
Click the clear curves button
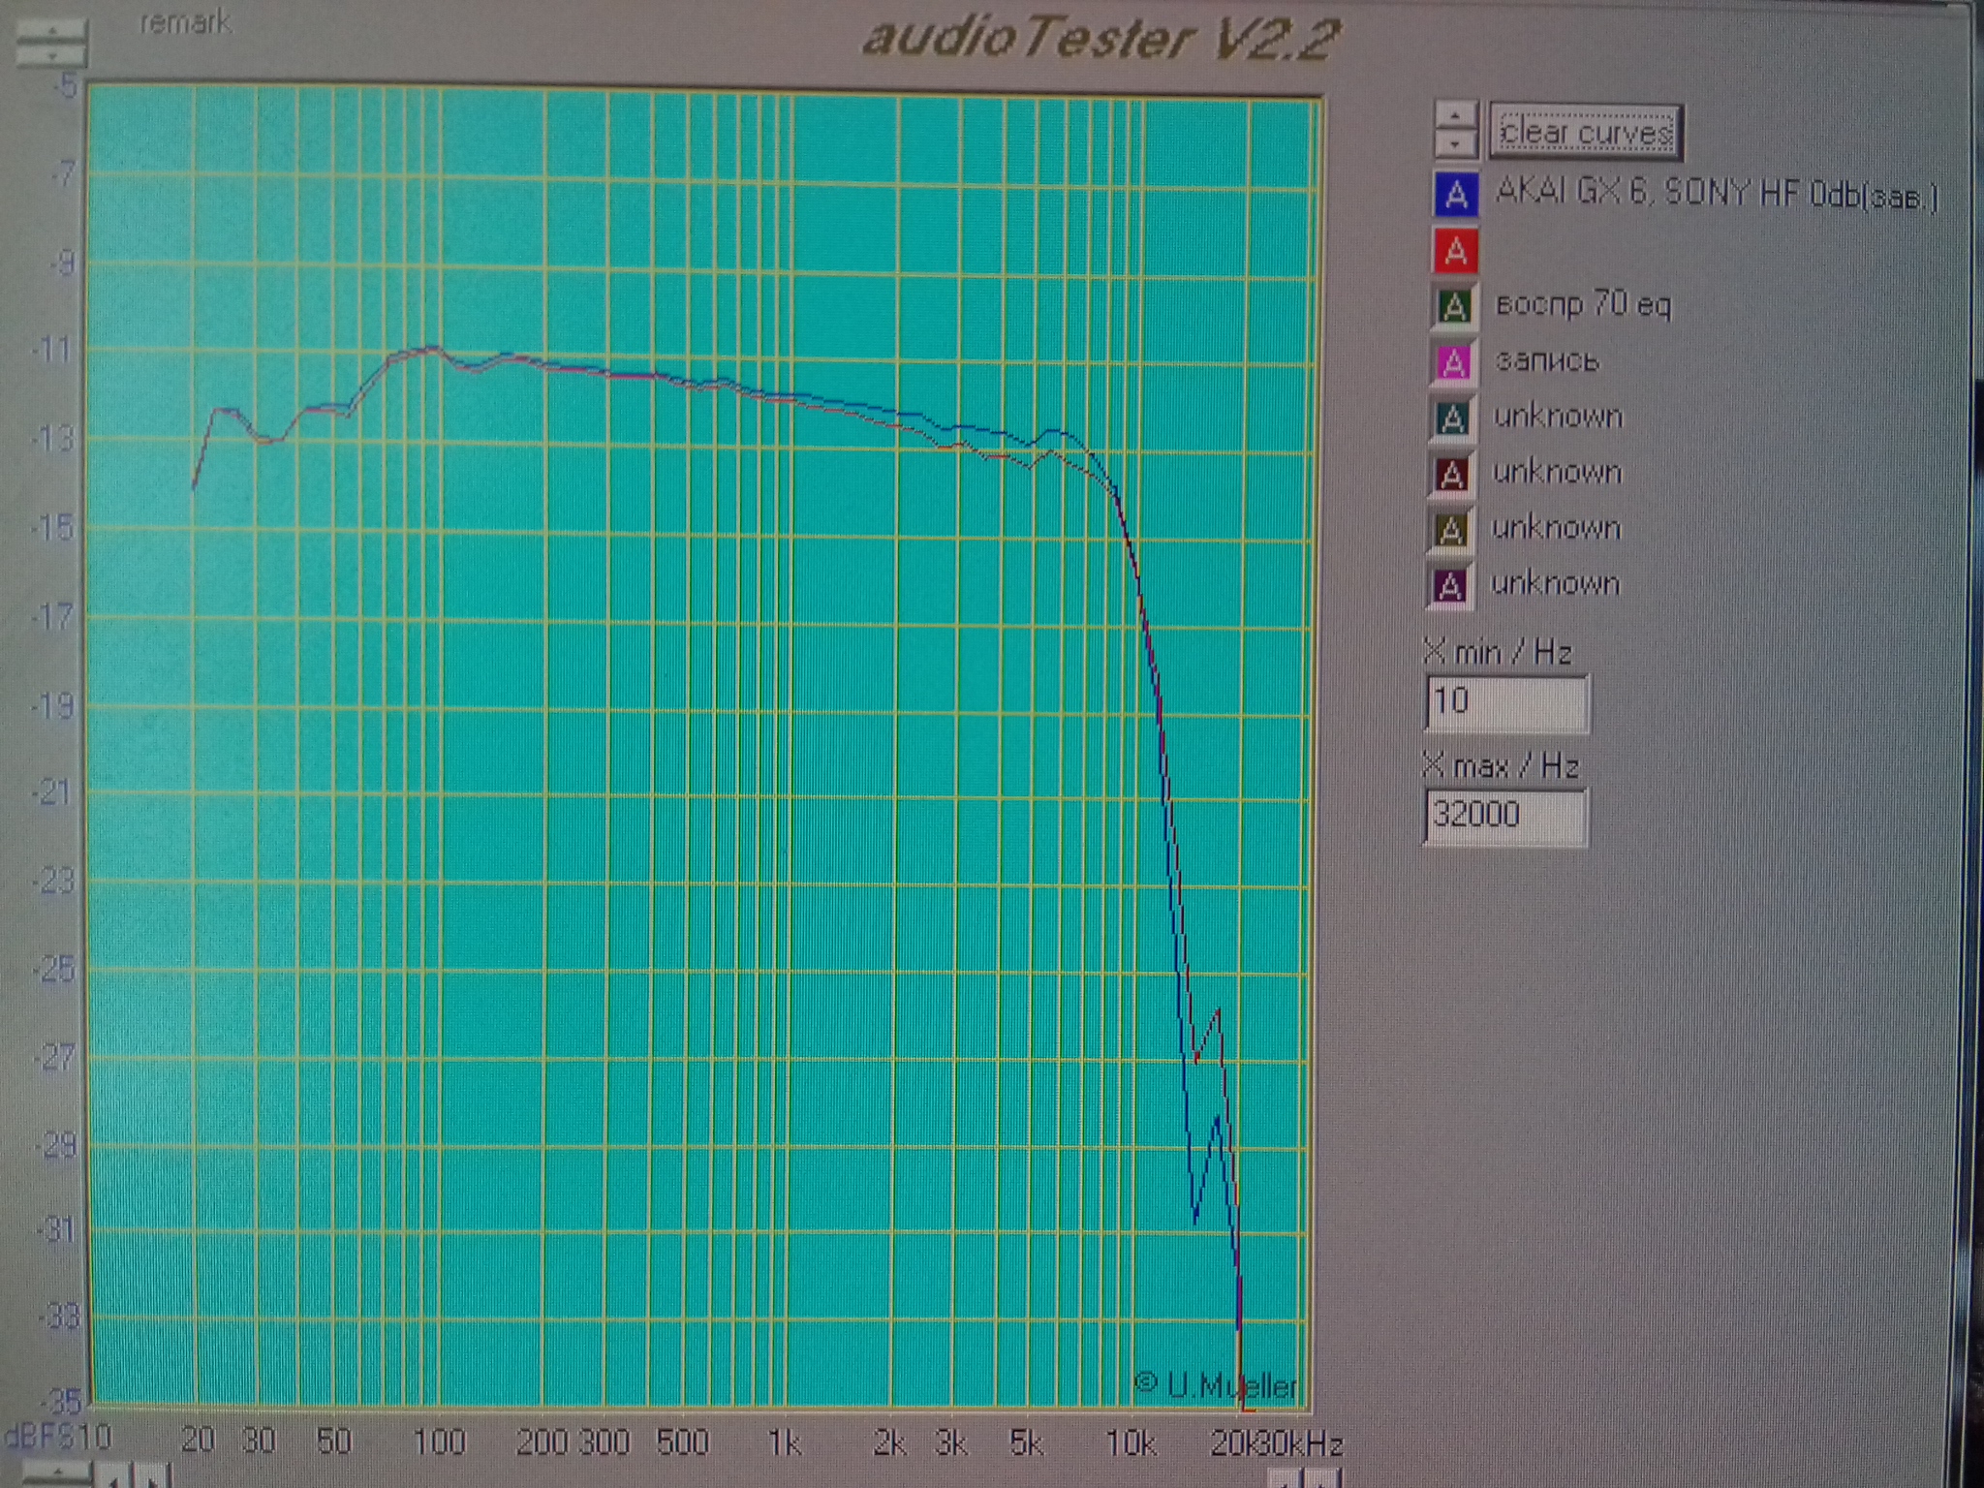coord(1585,133)
